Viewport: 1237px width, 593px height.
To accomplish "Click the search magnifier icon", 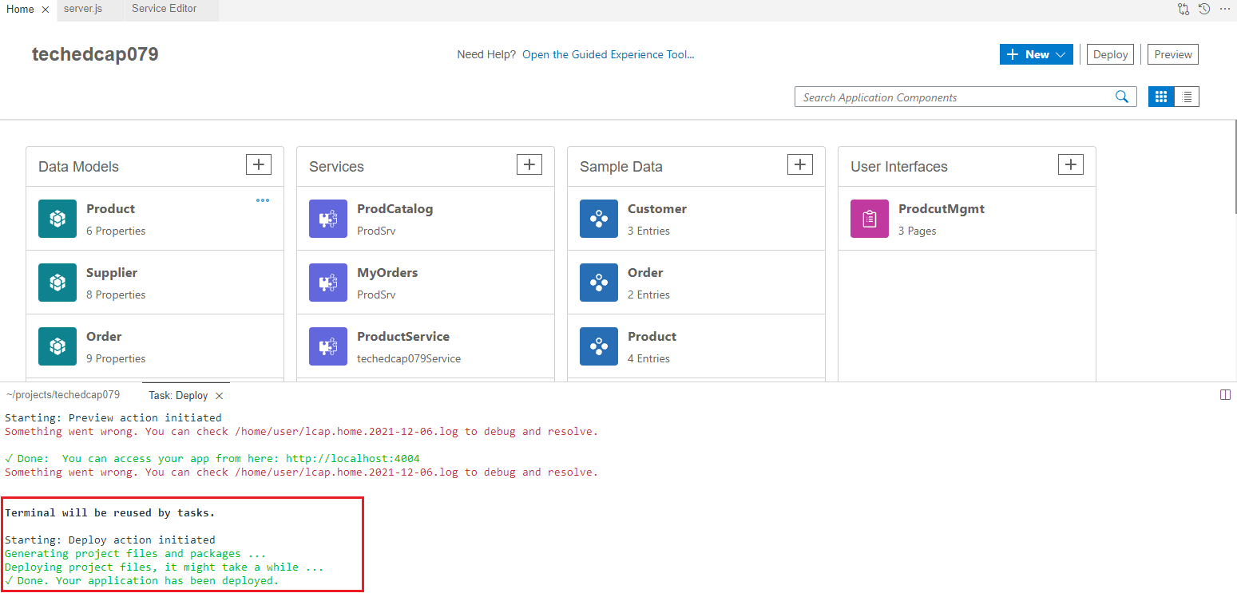I will click(1122, 97).
